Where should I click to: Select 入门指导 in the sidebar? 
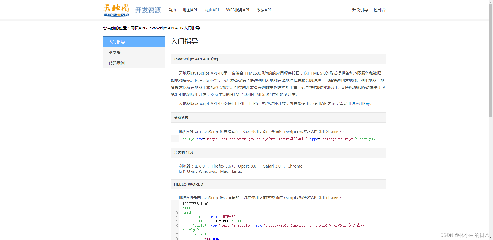(x=134, y=42)
